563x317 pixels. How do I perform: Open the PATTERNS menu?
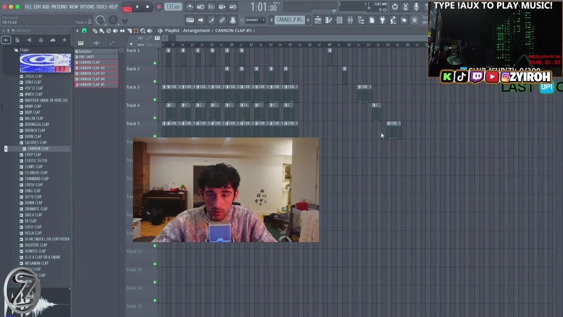[59, 7]
